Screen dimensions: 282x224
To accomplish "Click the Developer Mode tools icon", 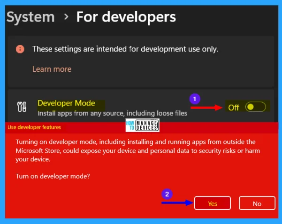I will point(22,107).
